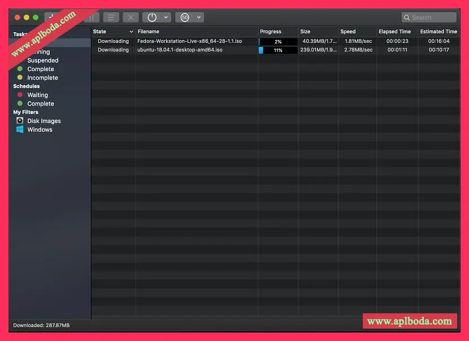The width and height of the screenshot is (469, 341).
Task: Click the Estimated Time column header
Action: coord(438,32)
